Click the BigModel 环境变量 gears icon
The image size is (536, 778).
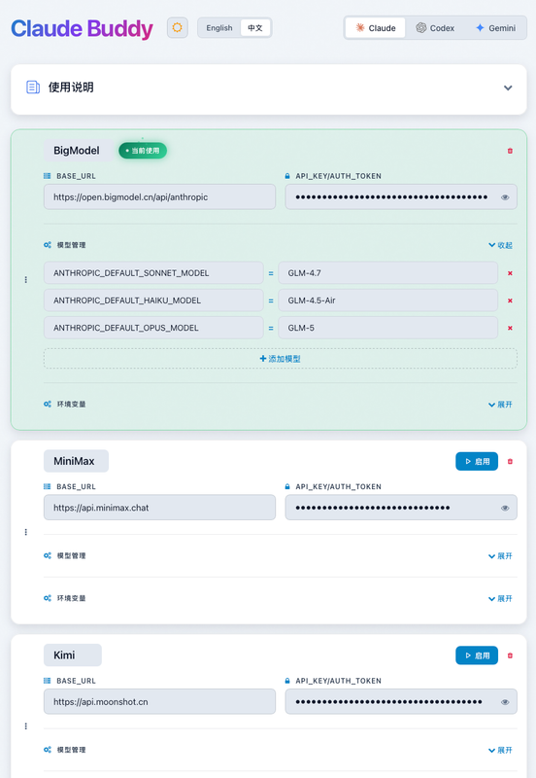[x=48, y=404]
